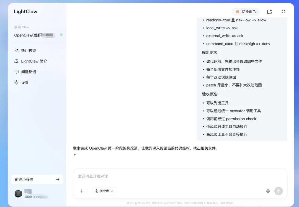Viewport: 299px width, 207px height.
Task: Click the footer disclaimer about LightClaw
Action: [x=180, y=203]
